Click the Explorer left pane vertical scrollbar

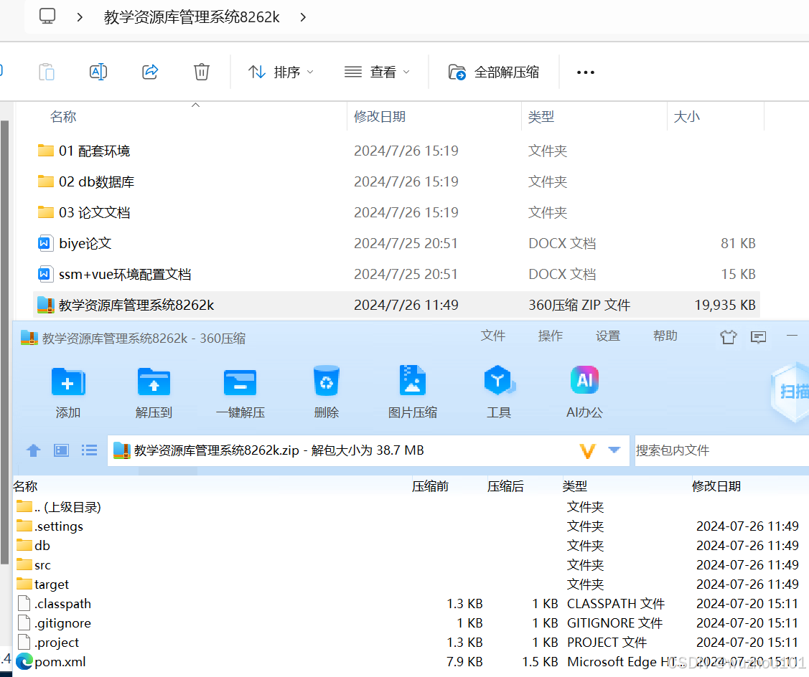point(4,342)
